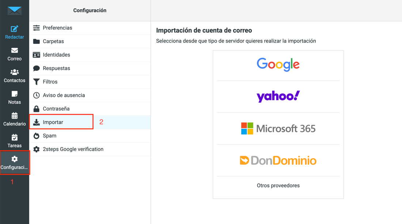Select Preferencias settings item
The width and height of the screenshot is (402, 224).
(57, 28)
